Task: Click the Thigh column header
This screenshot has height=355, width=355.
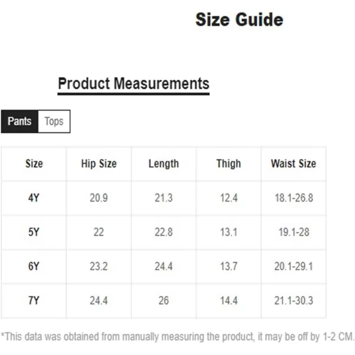Action: (x=228, y=163)
